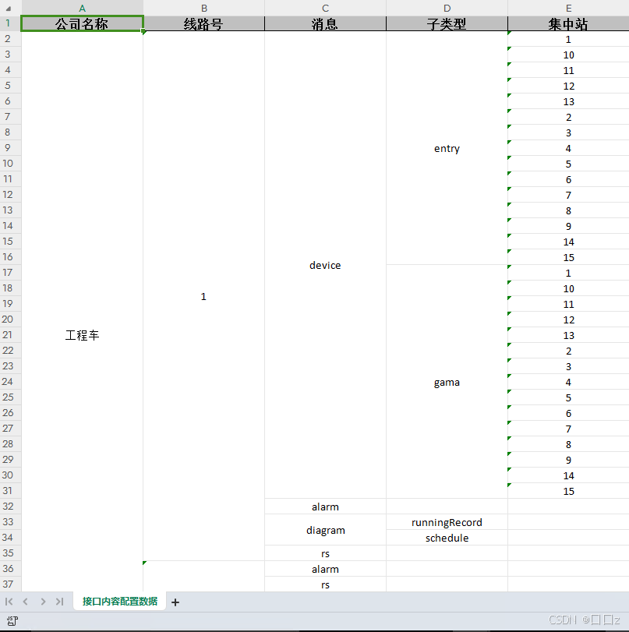The height and width of the screenshot is (632, 629).
Task: Click empty cell D32 beside alarm
Action: click(447, 507)
